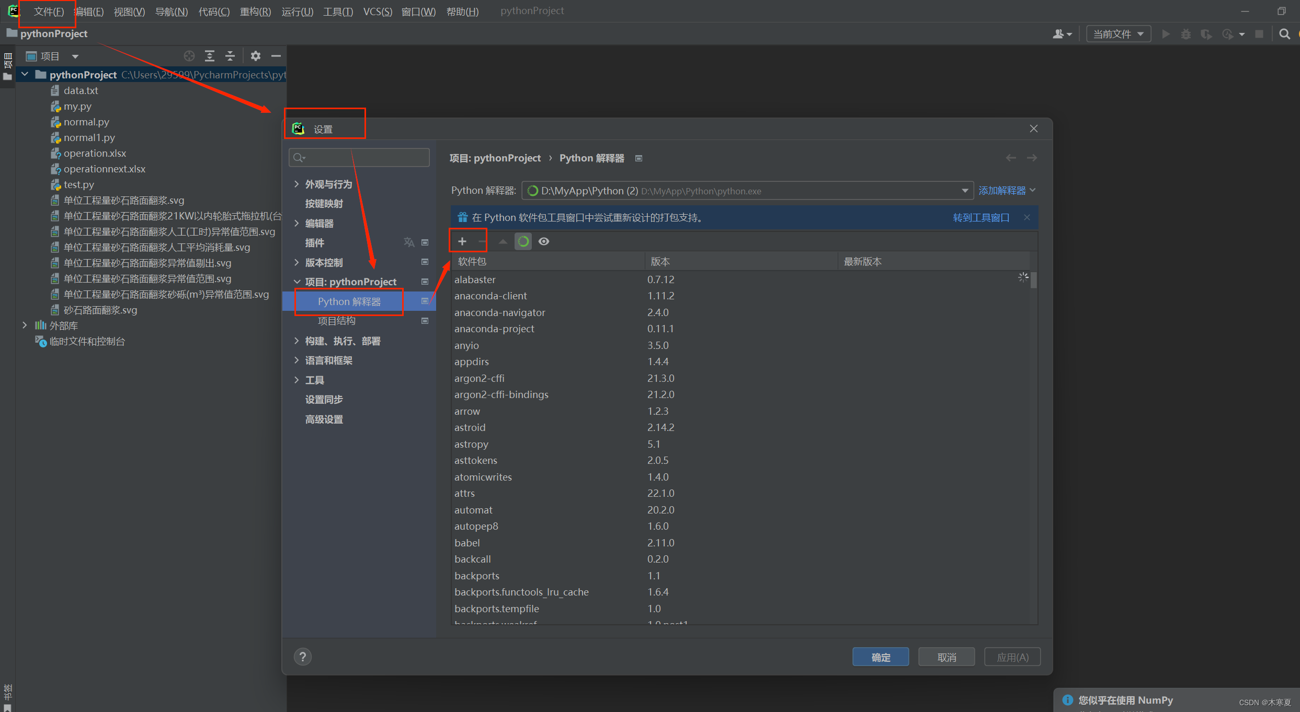Click the help question mark button
The image size is (1300, 712).
coord(302,657)
